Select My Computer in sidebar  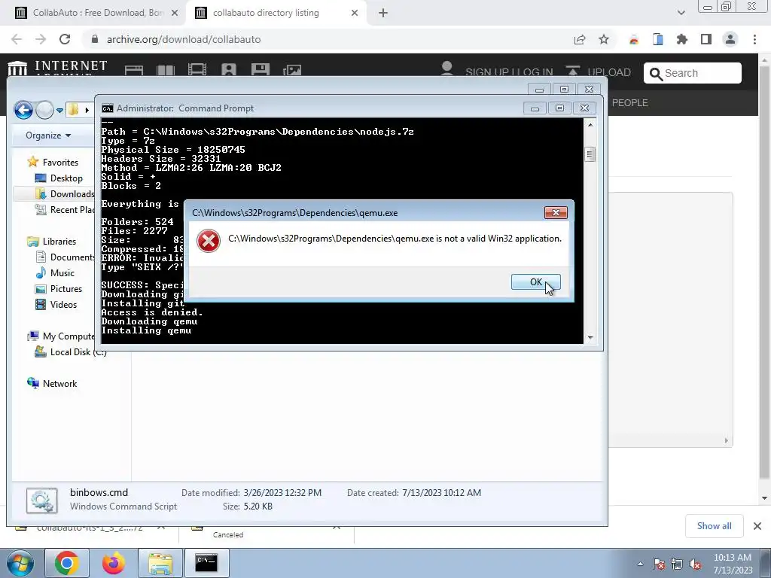pos(68,336)
